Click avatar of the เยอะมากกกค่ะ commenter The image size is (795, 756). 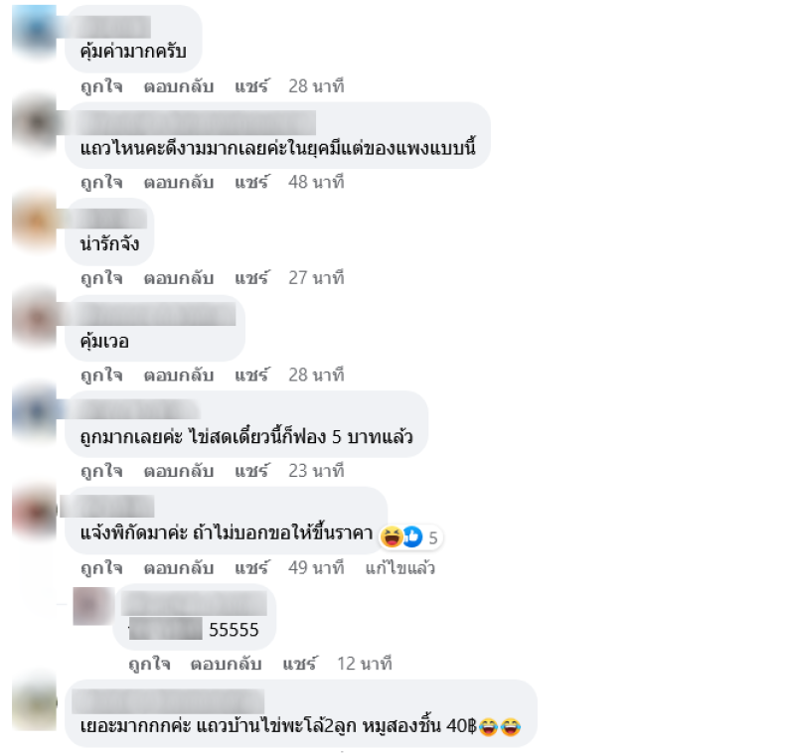pyautogui.click(x=35, y=704)
